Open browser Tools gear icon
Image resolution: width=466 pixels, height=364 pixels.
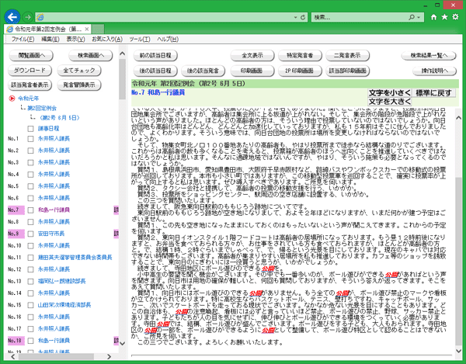(455, 17)
